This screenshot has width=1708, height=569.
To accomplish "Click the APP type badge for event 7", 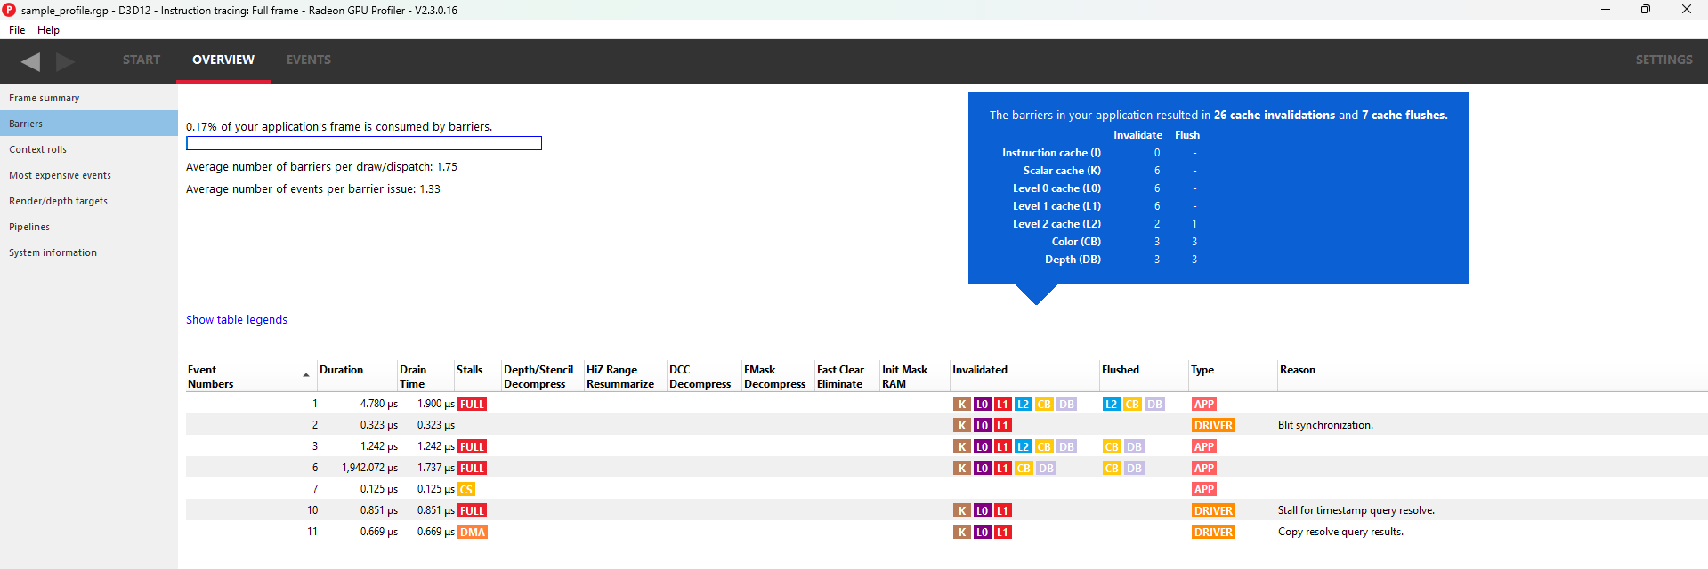I will 1203,489.
